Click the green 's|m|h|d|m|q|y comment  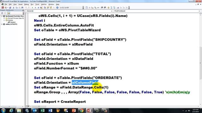click(x=177, y=92)
